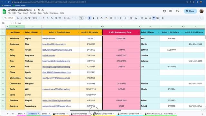Open the Adult 2 Name filter dropdown

pos(158,32)
